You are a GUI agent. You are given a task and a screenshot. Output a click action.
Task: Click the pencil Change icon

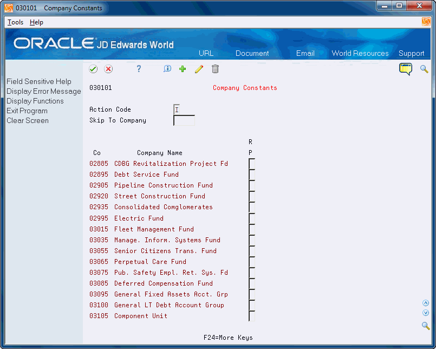(199, 69)
